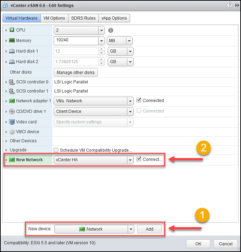Viewport: 241px width, 252px height.
Task: Click the New Network card icon
Action: click(12, 160)
